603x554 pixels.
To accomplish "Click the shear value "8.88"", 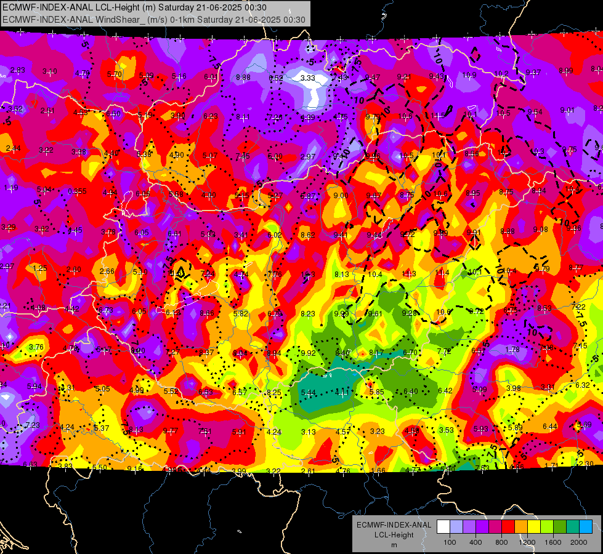I will tap(243, 78).
